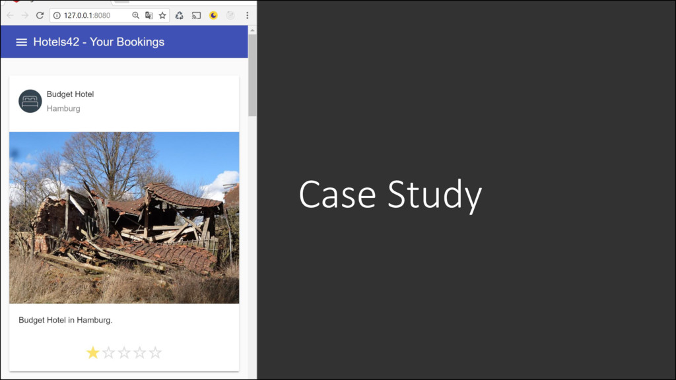
Task: Click 'Hotels42 - Your Bookings' header title
Action: [99, 42]
